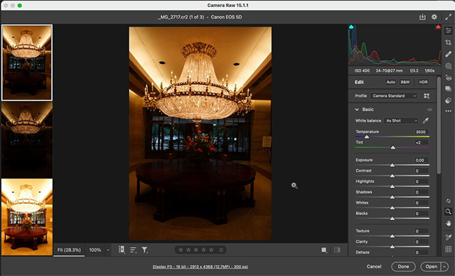This screenshot has height=276, width=455.
Task: Click the Exposure slider handle
Action: 393,166
